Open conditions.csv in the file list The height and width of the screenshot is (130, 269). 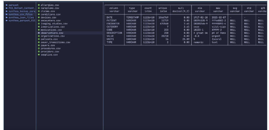(x=51, y=14)
